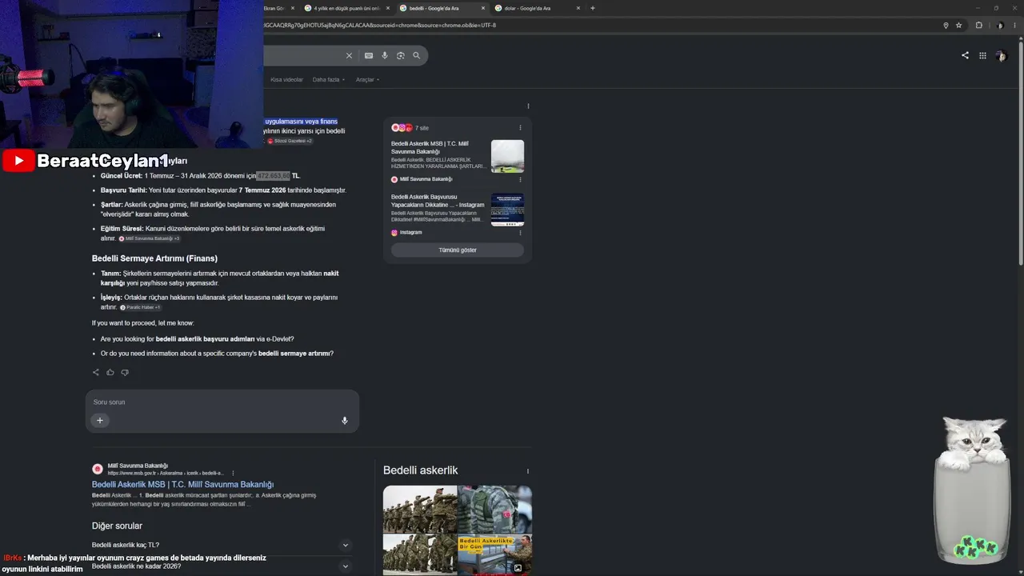Image resolution: width=1024 pixels, height=576 pixels.
Task: Open the Sözcü Gazetesi +2 source chip
Action: [x=290, y=141]
